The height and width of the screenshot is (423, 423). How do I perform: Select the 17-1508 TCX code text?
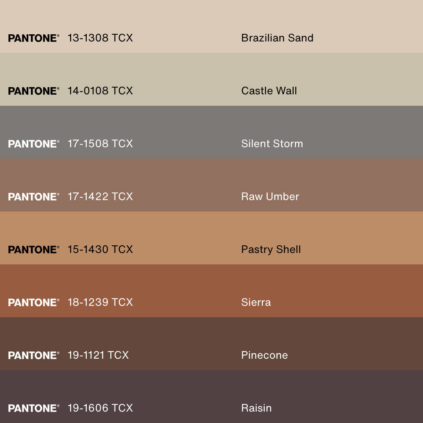tap(100, 144)
